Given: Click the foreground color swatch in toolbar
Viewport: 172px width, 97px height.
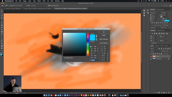Looking at the screenshot, I should (1, 54).
